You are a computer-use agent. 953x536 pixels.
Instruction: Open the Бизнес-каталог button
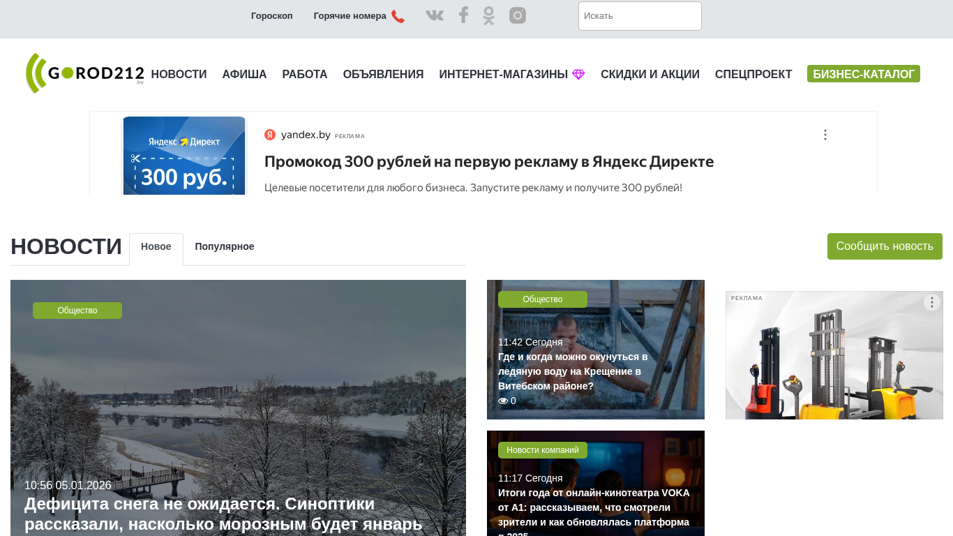(863, 74)
